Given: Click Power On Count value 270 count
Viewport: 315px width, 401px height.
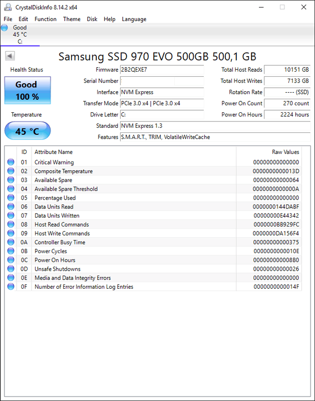Looking at the screenshot, I should tap(287, 103).
